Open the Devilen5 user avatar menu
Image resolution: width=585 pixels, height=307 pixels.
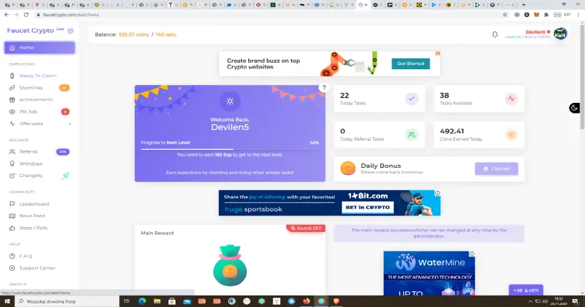(x=560, y=34)
